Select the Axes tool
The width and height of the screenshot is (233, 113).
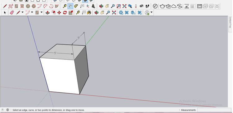pos(88,6)
